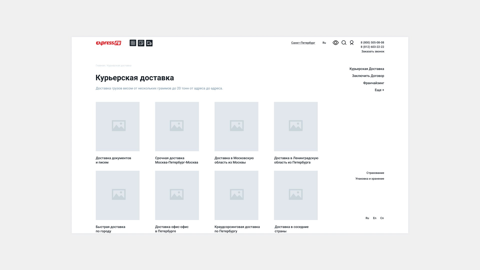Image resolution: width=480 pixels, height=270 pixels.
Task: Click the Доставка документов и писем title
Action: (x=113, y=160)
